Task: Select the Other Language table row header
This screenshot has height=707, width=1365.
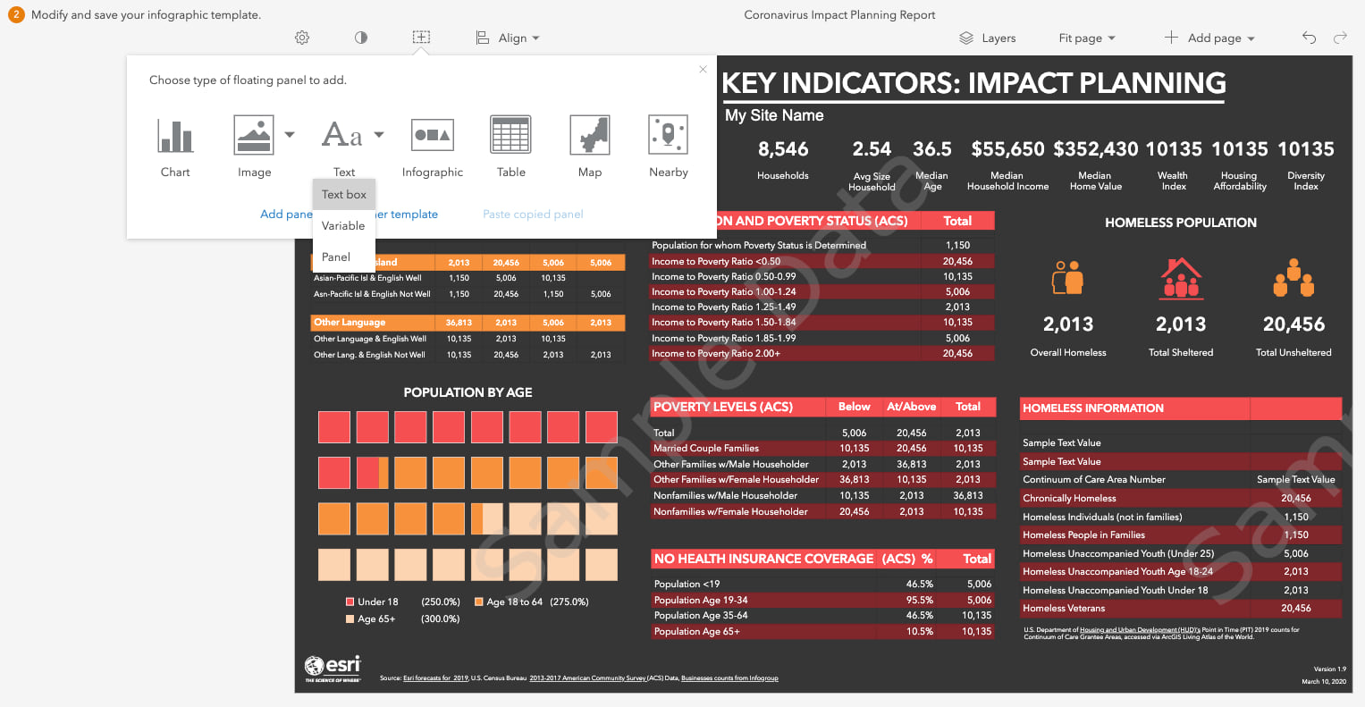Action: pyautogui.click(x=350, y=323)
